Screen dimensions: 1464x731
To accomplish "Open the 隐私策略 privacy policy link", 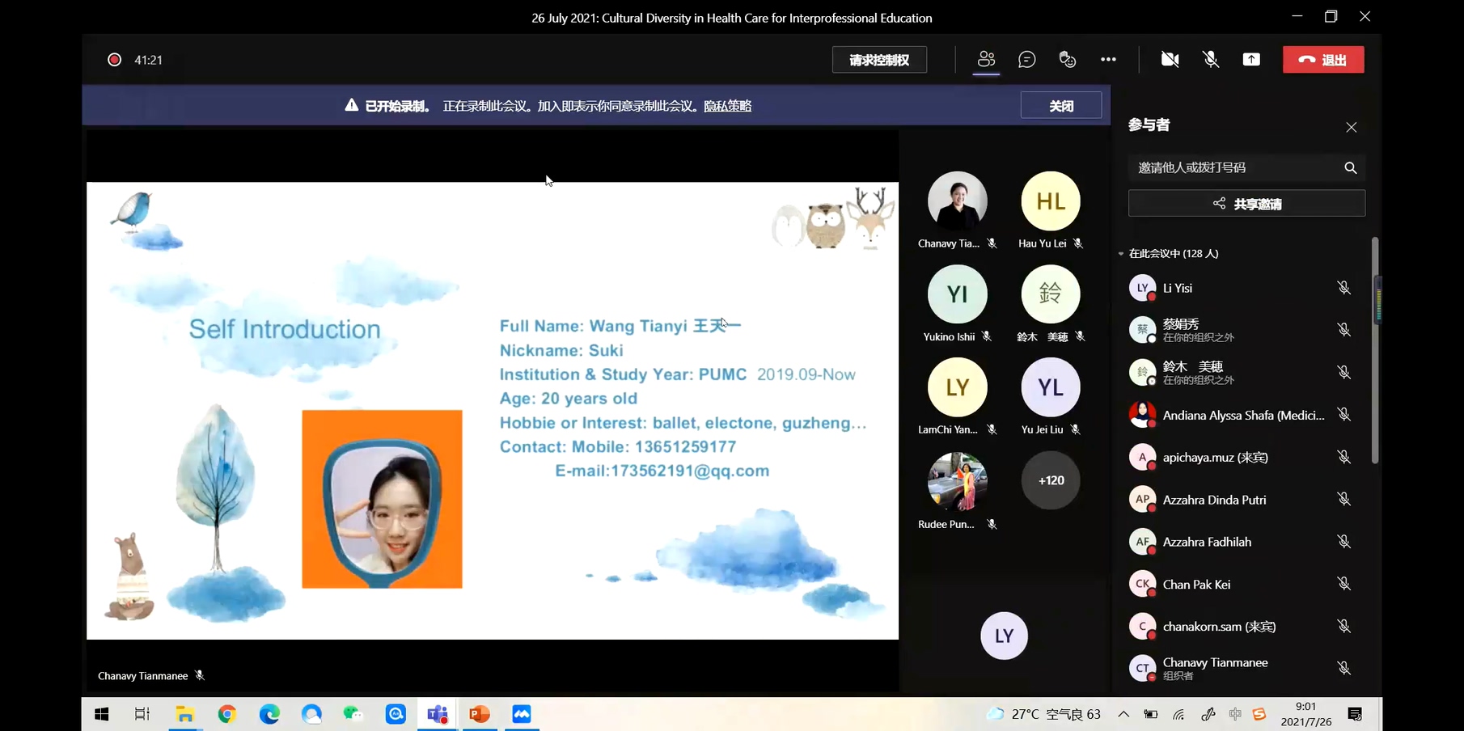I will pyautogui.click(x=727, y=106).
